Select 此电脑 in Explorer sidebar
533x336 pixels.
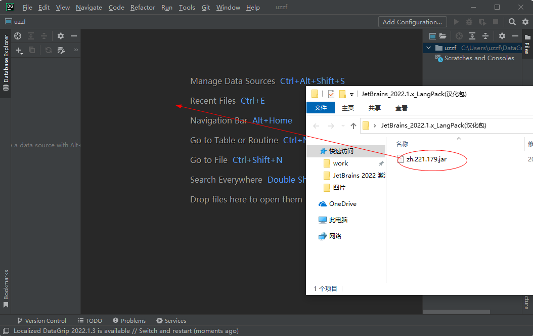[x=333, y=220]
